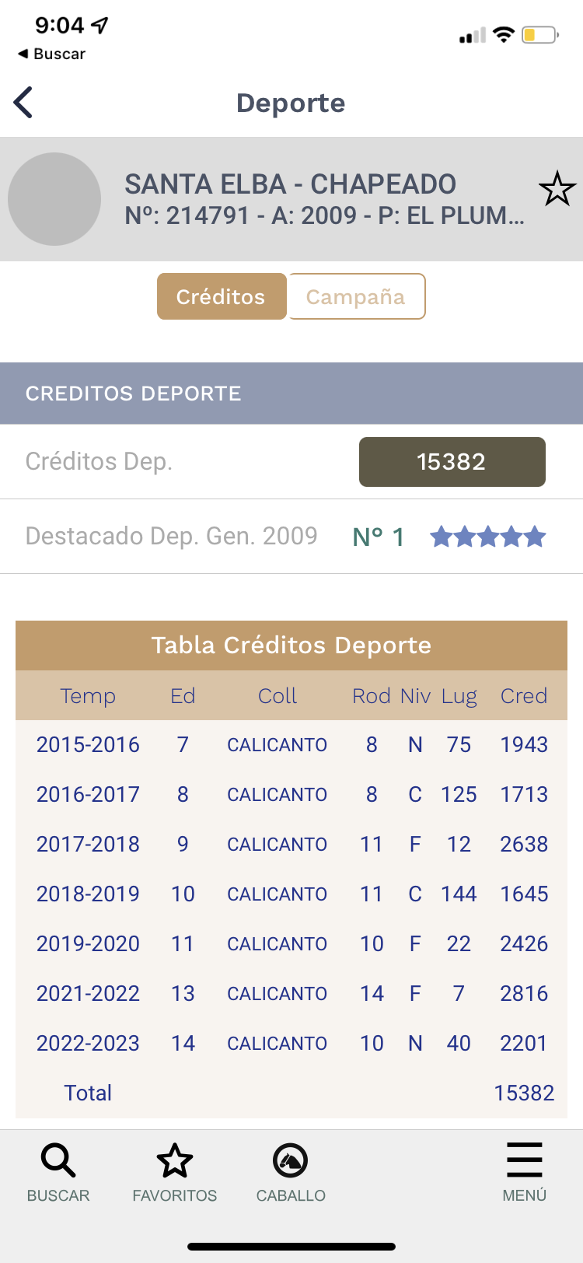583x1263 pixels.
Task: Tap the five-star rating
Action: tap(488, 537)
